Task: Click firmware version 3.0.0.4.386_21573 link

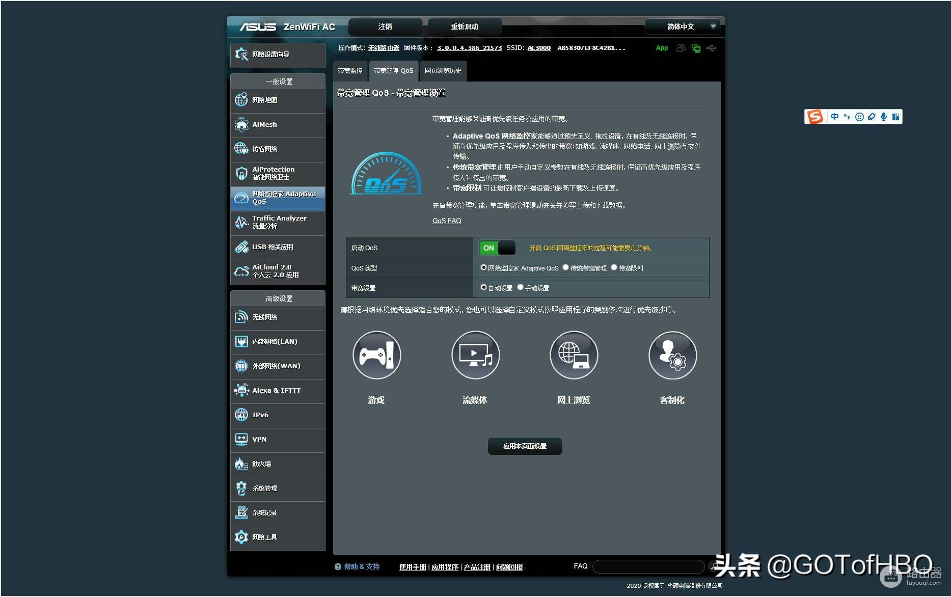Action: click(x=469, y=48)
